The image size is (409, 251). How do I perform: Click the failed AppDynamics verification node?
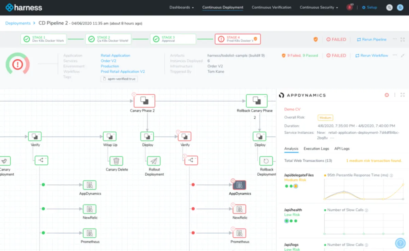point(239,185)
